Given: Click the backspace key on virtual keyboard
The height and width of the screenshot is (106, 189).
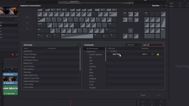Looking at the screenshot, I should coord(113,14).
